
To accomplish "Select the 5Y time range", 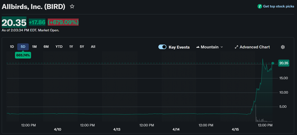I will click(x=82, y=47).
